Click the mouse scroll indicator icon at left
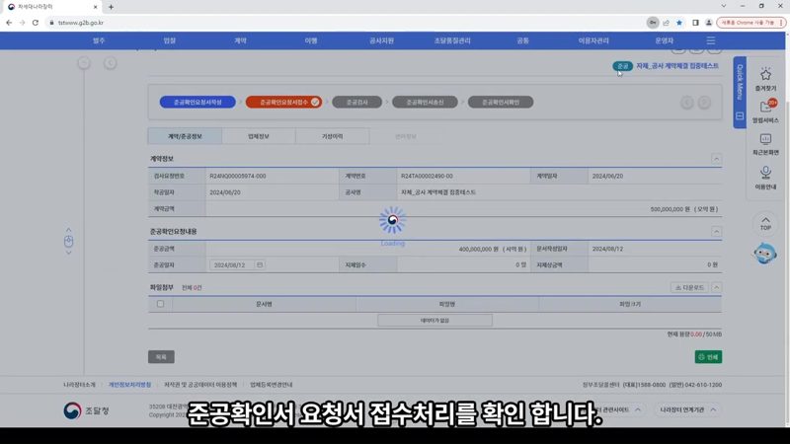 (x=68, y=242)
